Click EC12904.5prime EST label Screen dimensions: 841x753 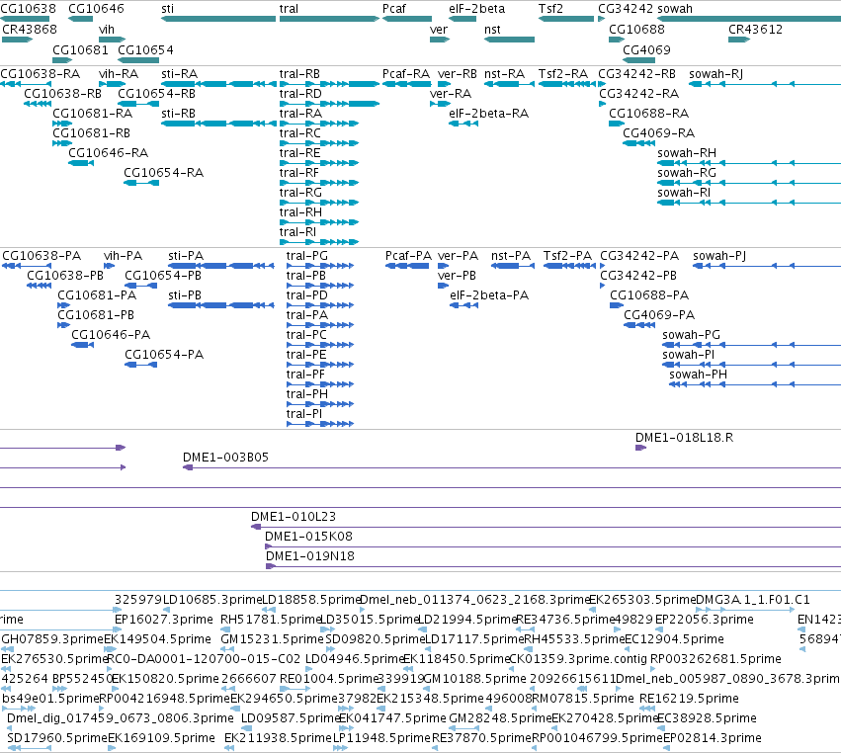click(x=674, y=639)
